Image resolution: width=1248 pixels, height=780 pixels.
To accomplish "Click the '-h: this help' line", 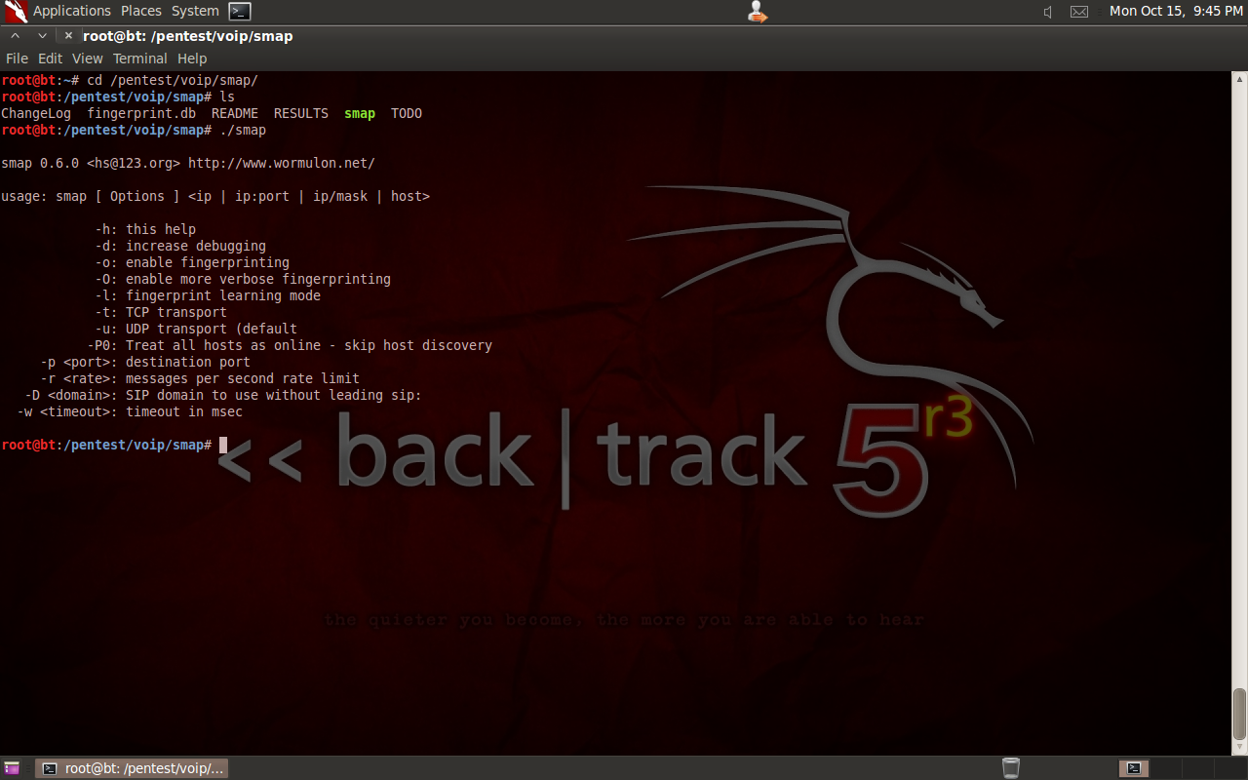I will click(x=145, y=229).
